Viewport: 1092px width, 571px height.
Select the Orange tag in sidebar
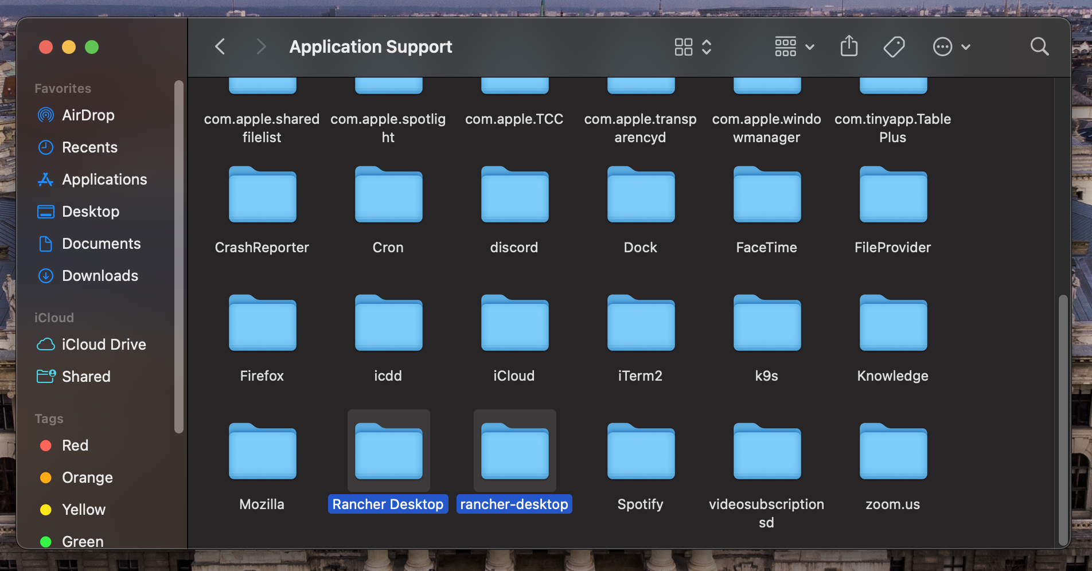click(87, 477)
